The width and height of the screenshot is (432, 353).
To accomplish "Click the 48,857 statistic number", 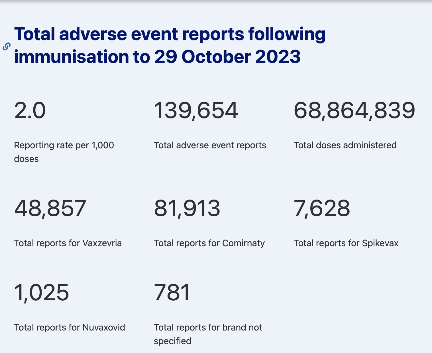I will [x=50, y=208].
